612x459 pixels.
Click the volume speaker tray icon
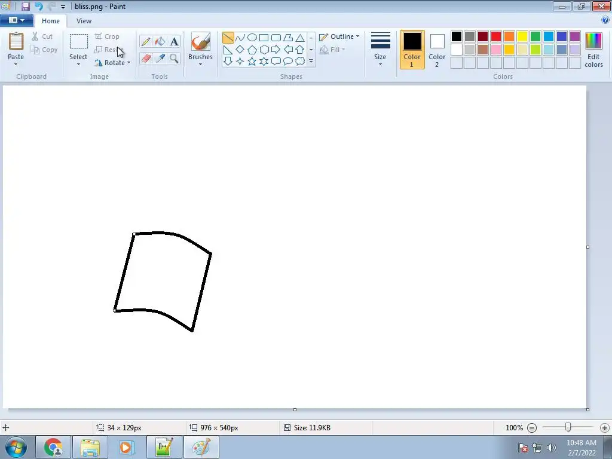551,448
